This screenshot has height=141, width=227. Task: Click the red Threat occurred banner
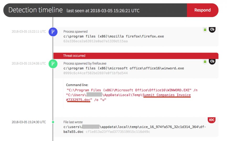(x=136, y=56)
